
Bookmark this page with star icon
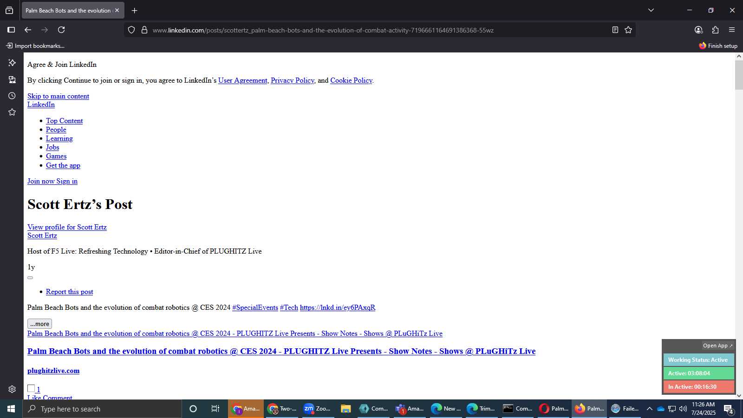point(628,30)
